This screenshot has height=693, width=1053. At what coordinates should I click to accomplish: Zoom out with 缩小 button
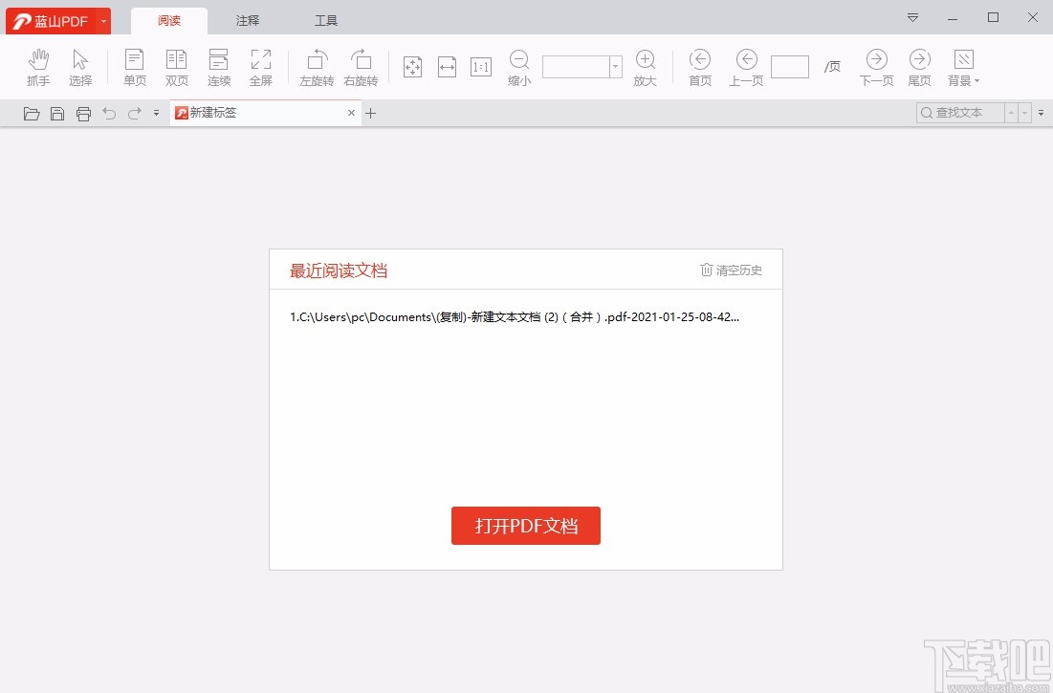[x=518, y=68]
